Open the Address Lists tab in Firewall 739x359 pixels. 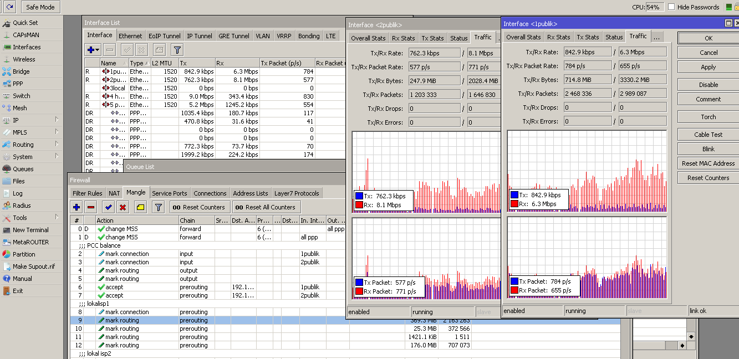click(251, 193)
